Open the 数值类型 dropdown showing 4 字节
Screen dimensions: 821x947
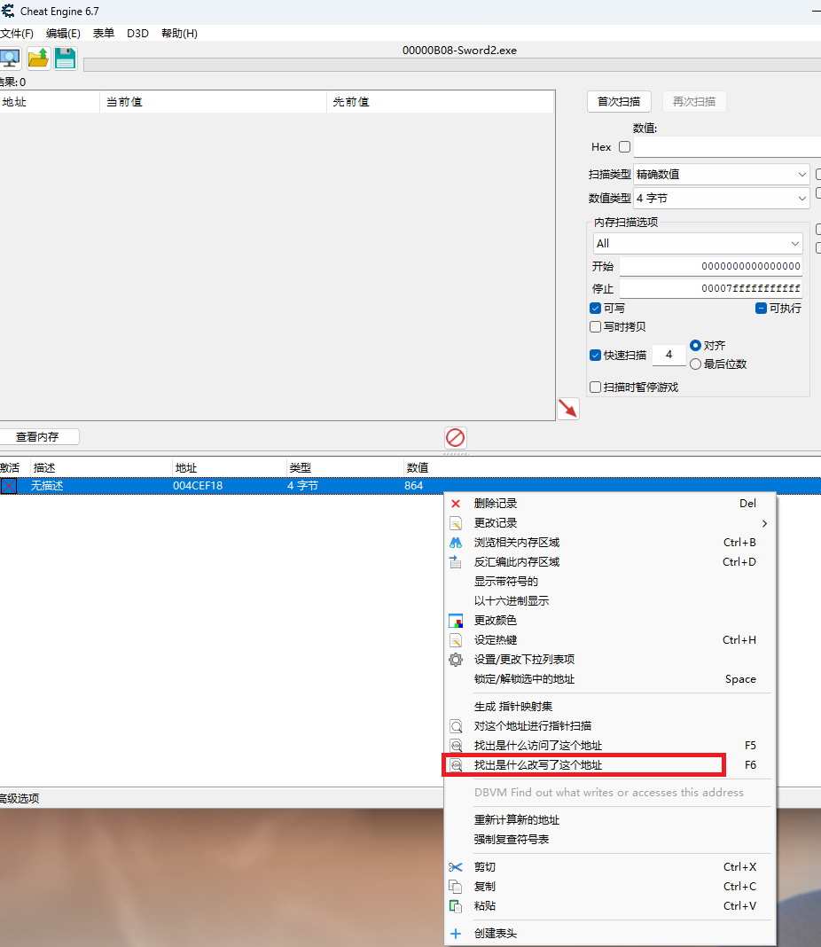[x=722, y=198]
